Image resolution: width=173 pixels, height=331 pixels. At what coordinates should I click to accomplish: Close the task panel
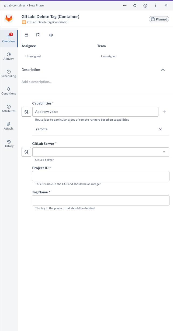[166, 5]
